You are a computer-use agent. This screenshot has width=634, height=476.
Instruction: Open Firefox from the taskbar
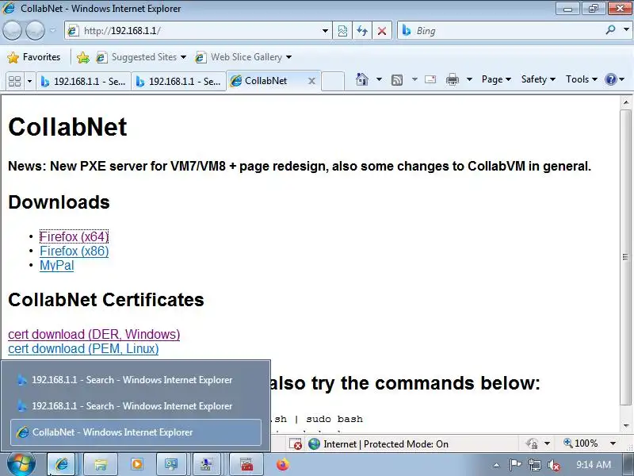[x=283, y=464]
